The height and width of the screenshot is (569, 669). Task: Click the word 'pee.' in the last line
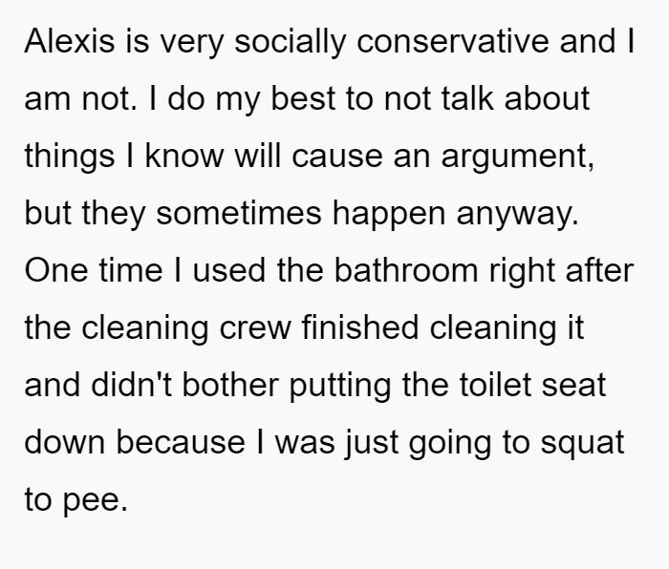click(96, 500)
